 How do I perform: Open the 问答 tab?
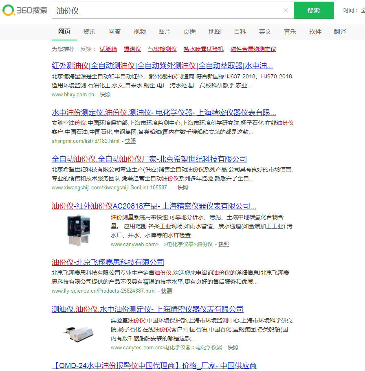[114, 31]
